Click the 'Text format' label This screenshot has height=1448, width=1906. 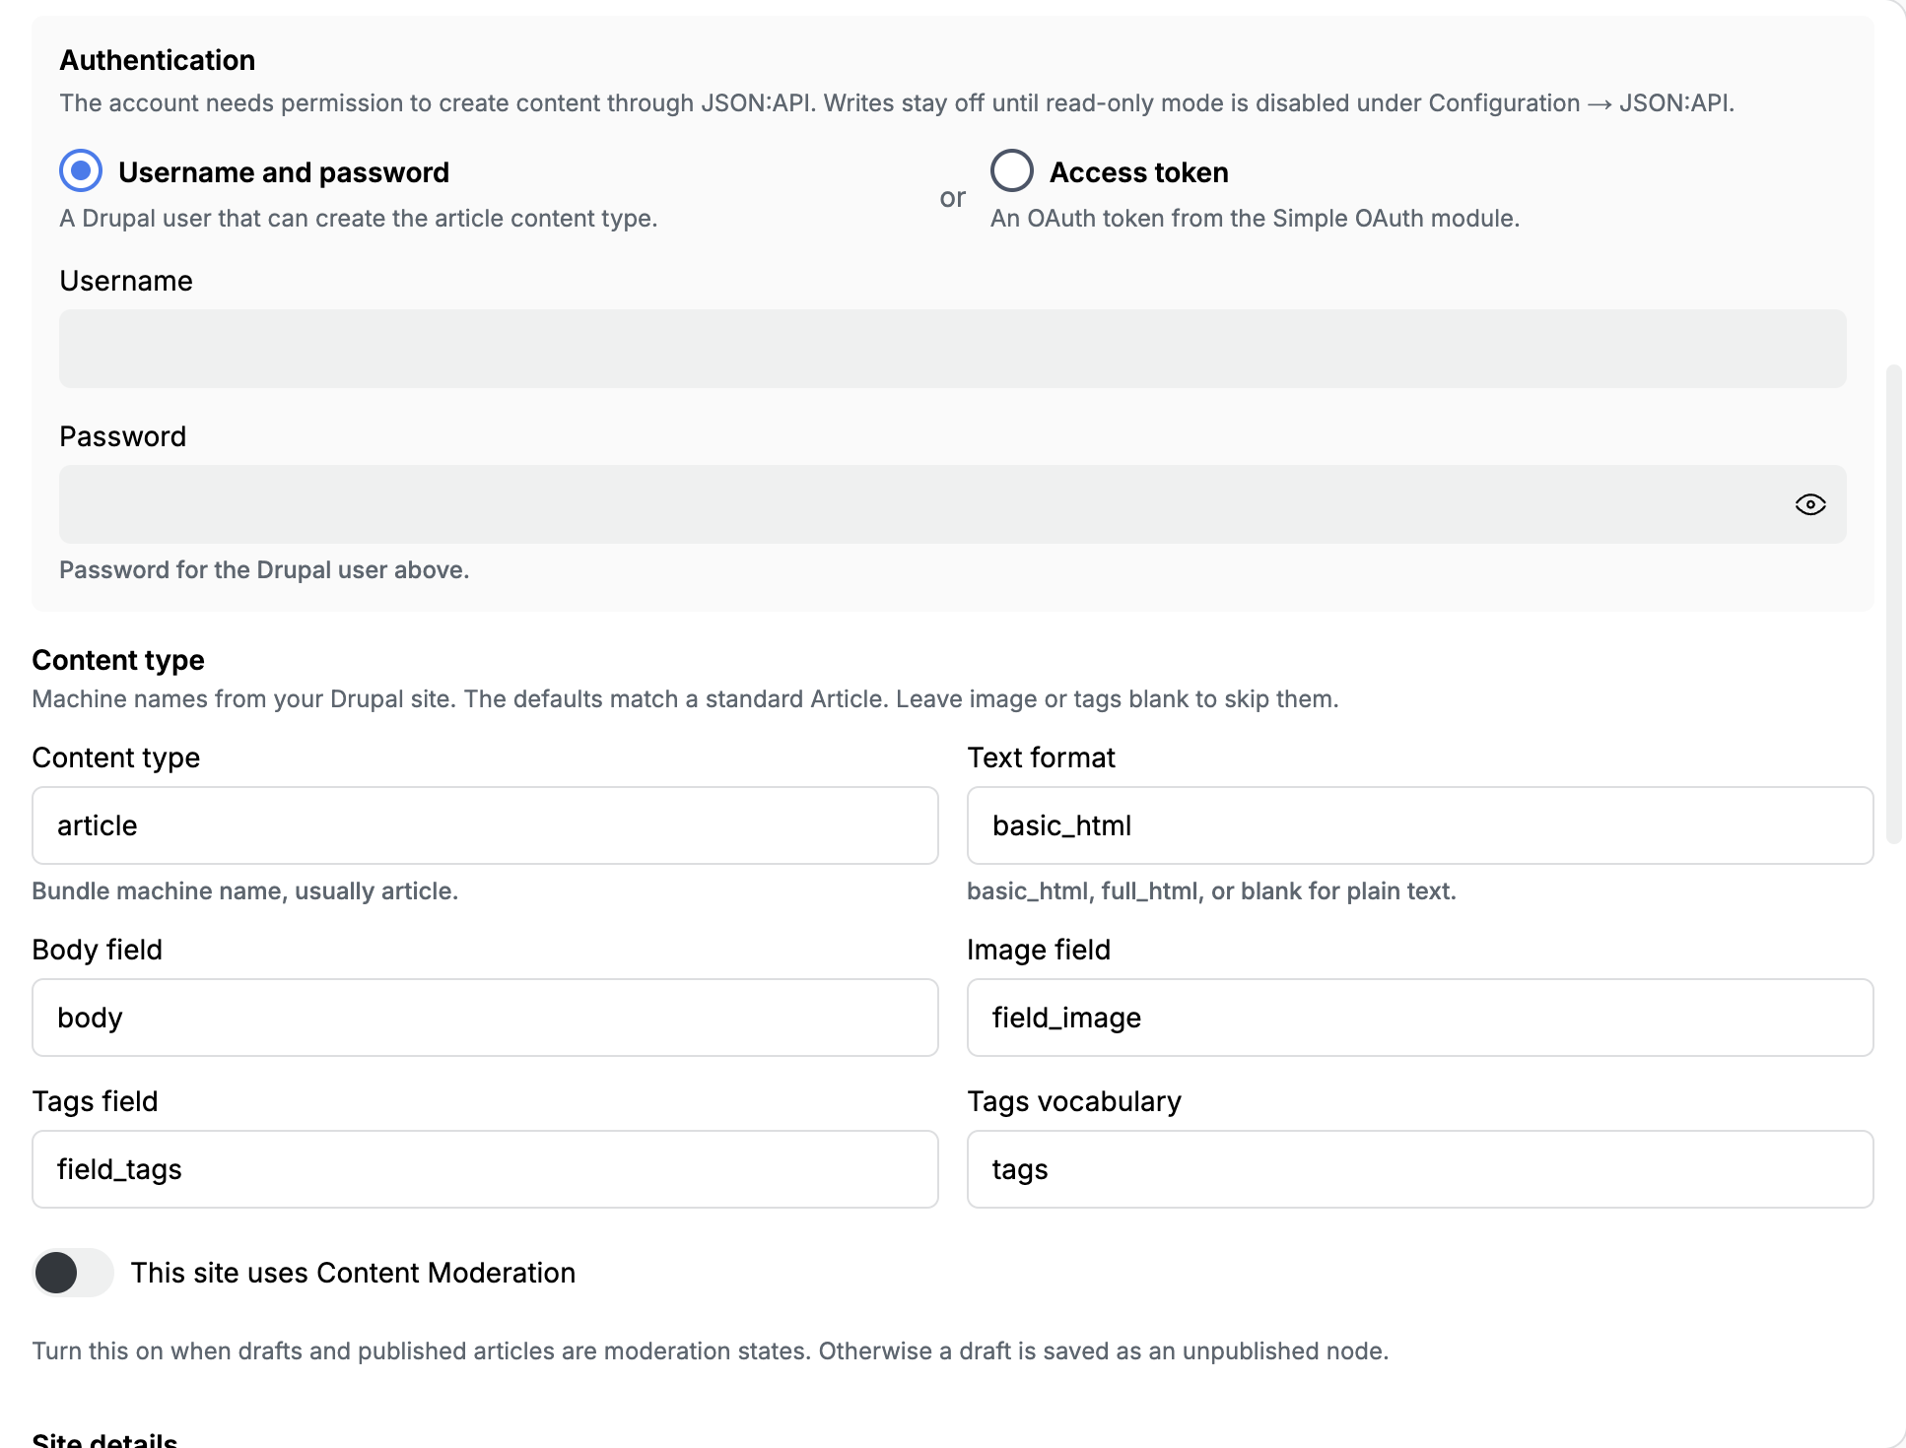1041,757
